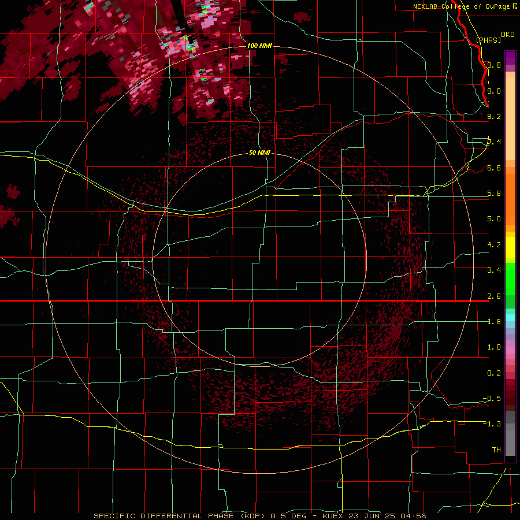Select the 5.8 value on the color scale
The height and width of the screenshot is (520, 520).
[494, 193]
